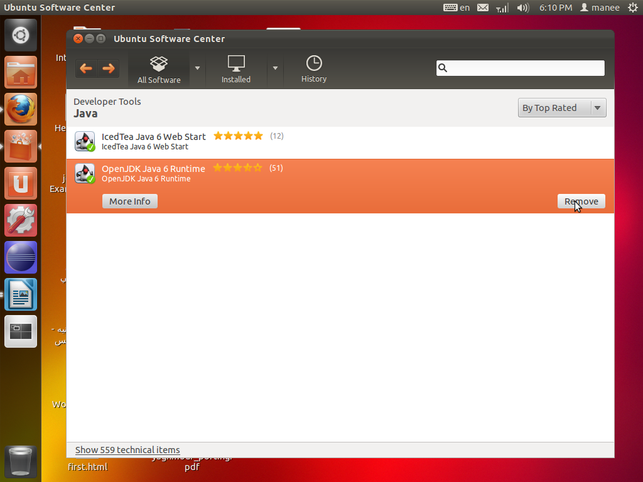The width and height of the screenshot is (643, 482).
Task: Go back with the left arrow button
Action: pos(86,68)
